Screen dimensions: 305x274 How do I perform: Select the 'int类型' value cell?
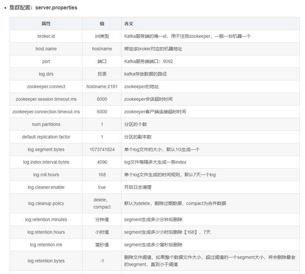pos(102,36)
